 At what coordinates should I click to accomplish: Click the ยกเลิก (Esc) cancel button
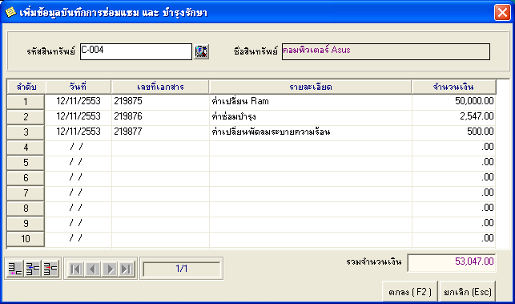[468, 291]
